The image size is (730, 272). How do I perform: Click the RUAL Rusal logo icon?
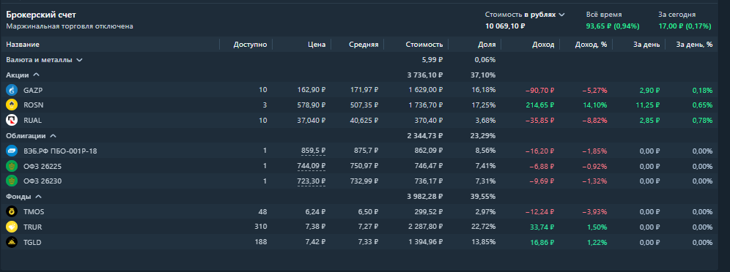point(12,120)
